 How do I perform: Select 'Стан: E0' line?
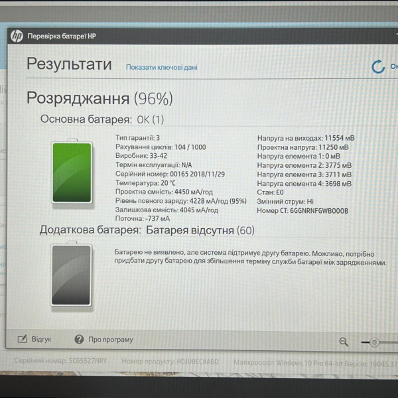point(271,192)
